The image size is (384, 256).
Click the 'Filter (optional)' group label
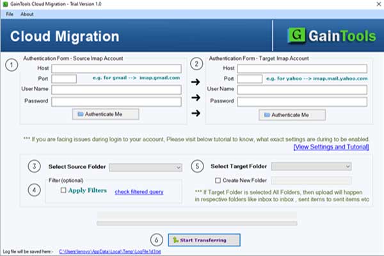coord(66,180)
